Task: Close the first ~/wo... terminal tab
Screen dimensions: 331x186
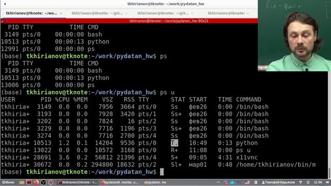Action: pos(61,13)
